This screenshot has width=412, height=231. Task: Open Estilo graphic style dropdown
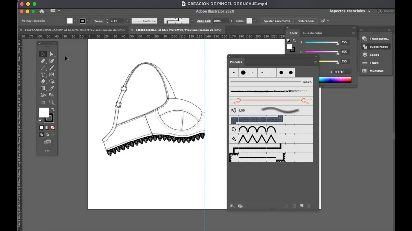tap(255, 21)
